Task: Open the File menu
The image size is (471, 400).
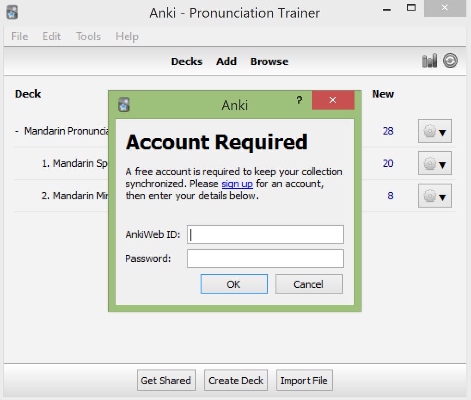Action: (19, 37)
